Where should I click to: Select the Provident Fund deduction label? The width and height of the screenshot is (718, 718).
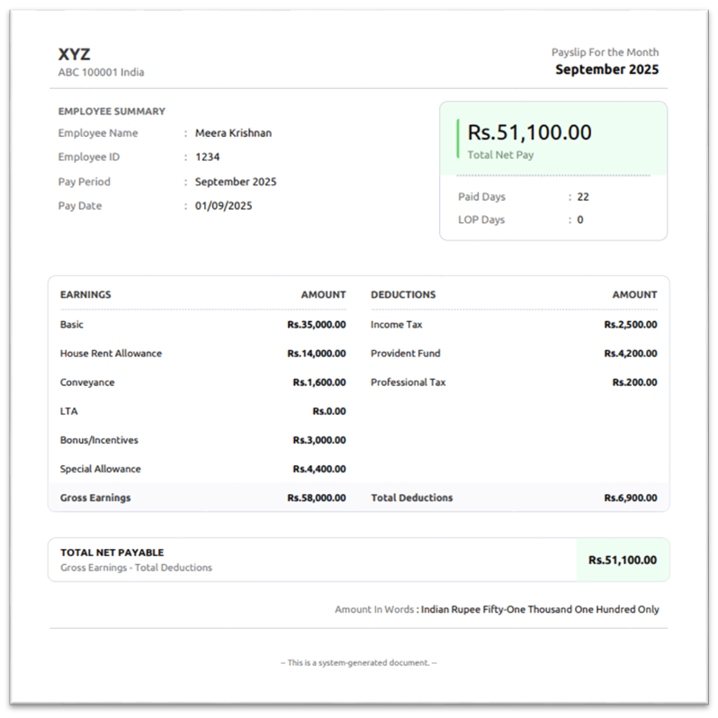click(405, 354)
